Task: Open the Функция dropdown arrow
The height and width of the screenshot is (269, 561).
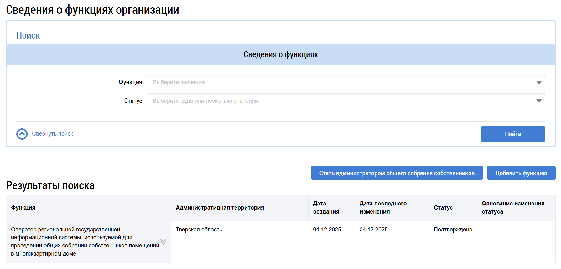Action: click(539, 83)
